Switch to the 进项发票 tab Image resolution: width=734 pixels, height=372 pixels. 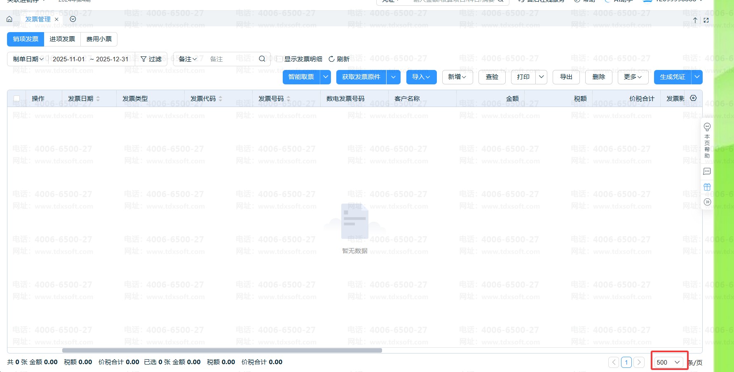[x=62, y=39]
